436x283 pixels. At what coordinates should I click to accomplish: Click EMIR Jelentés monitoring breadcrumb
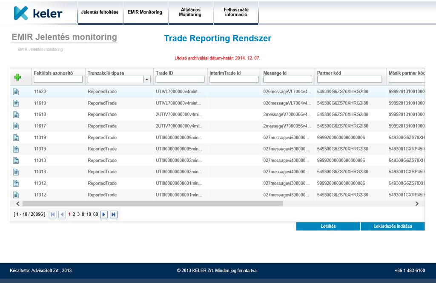click(x=40, y=49)
